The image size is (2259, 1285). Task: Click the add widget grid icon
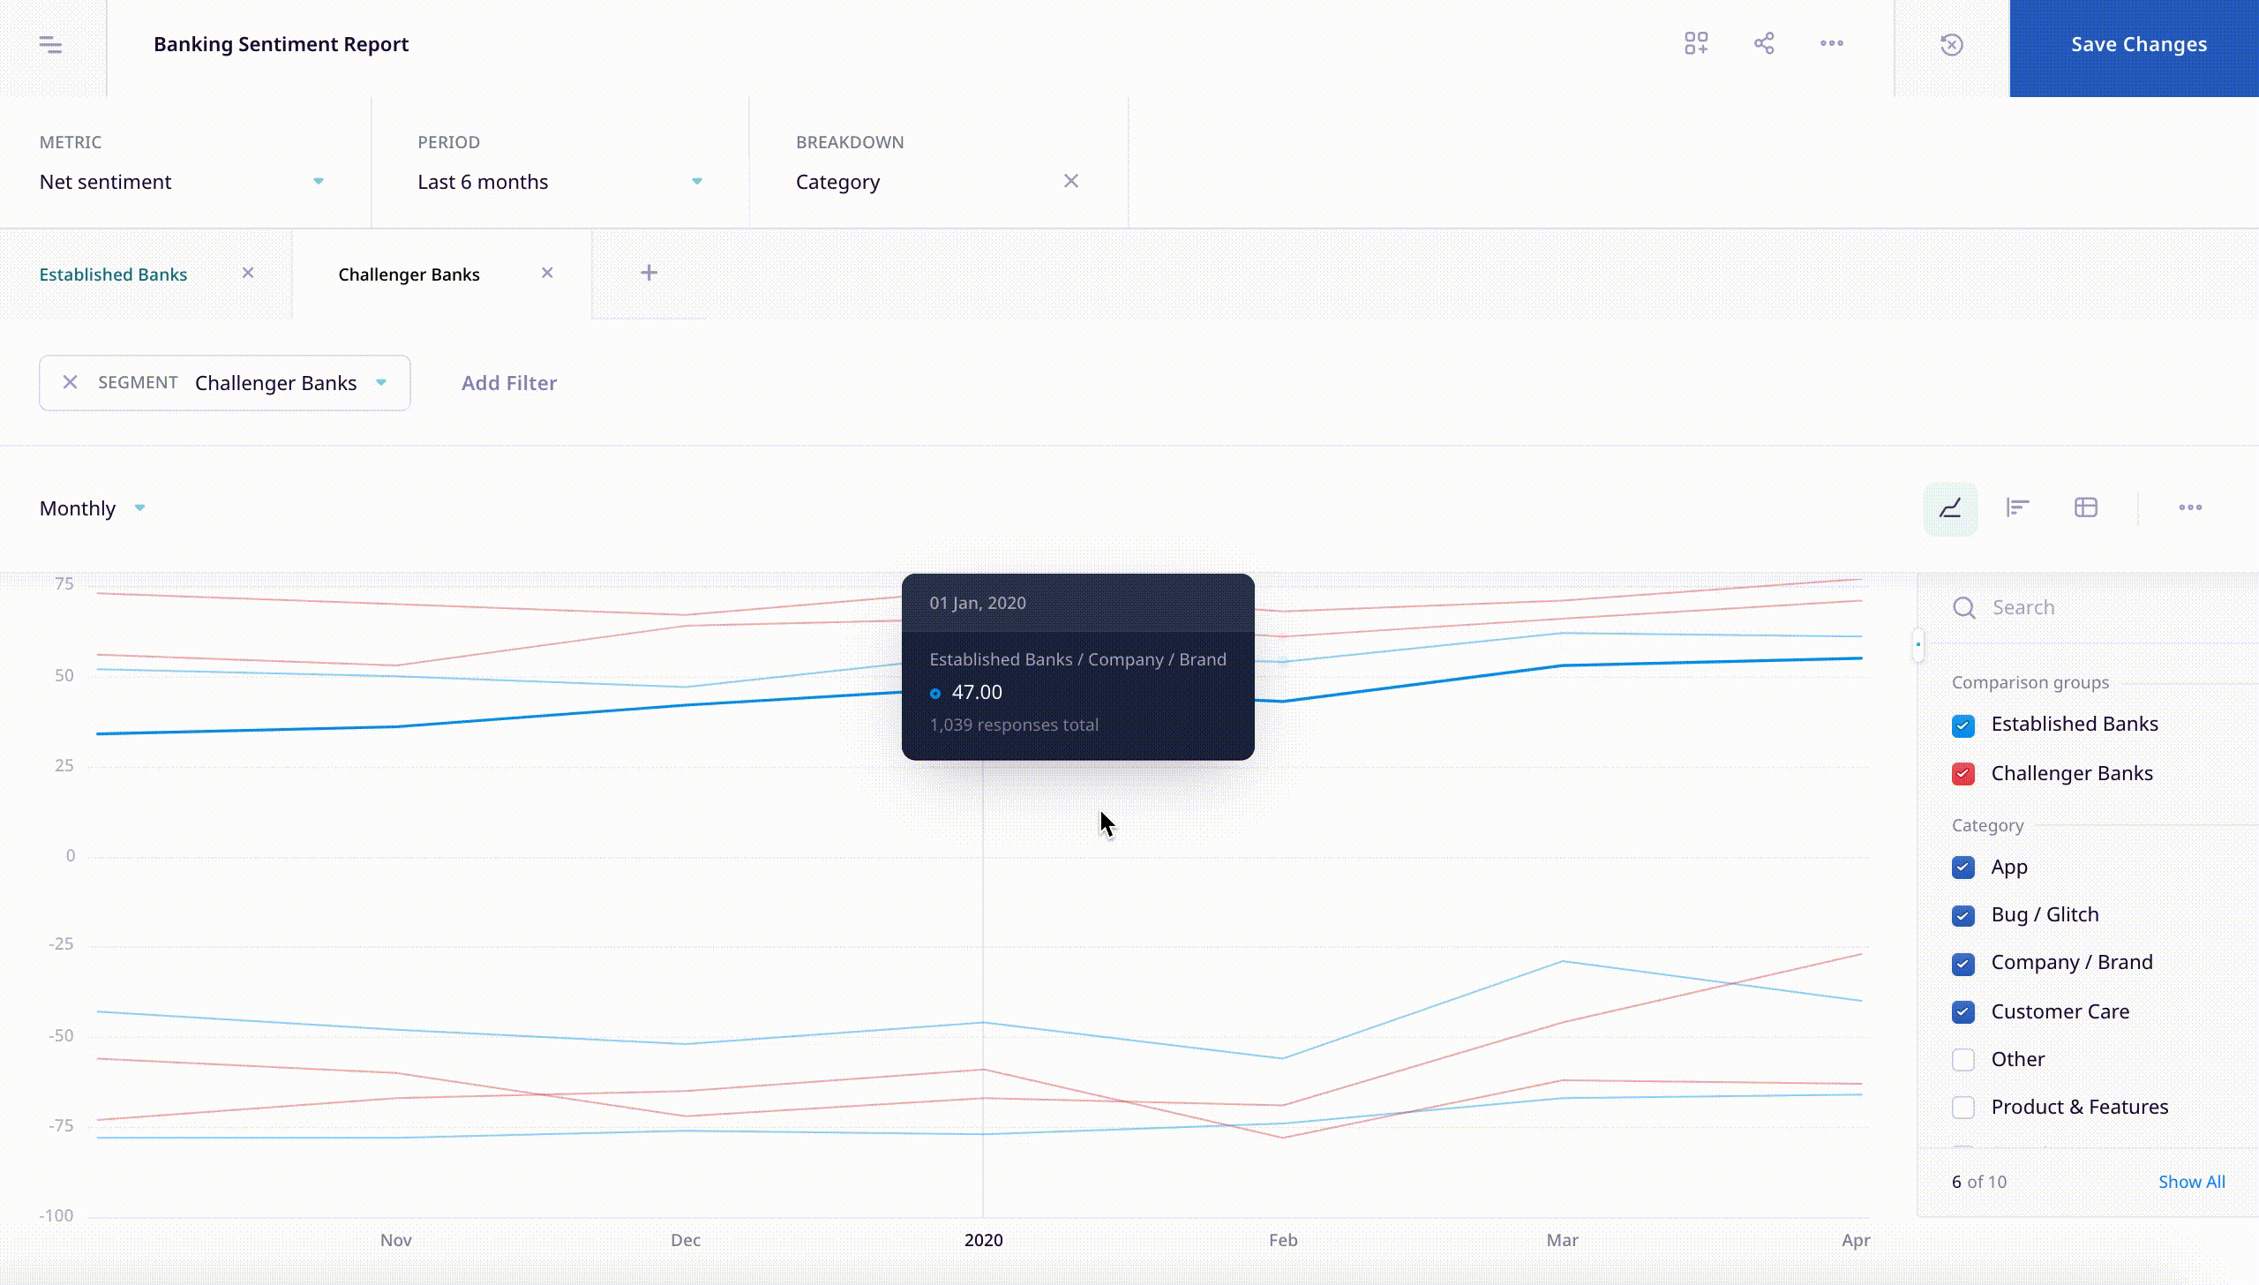click(1696, 44)
